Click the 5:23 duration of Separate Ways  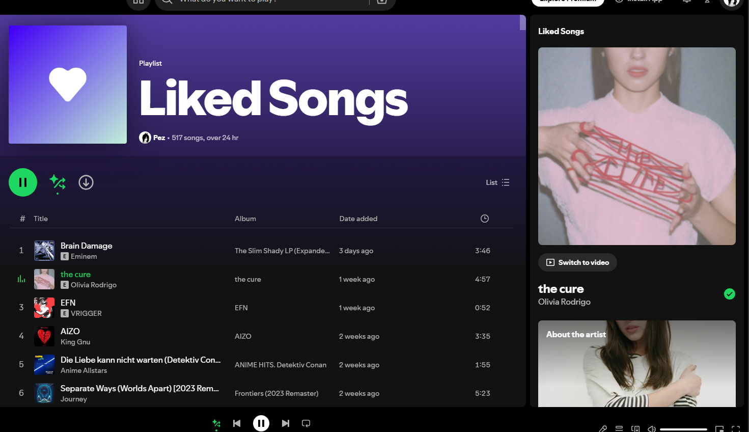point(483,393)
